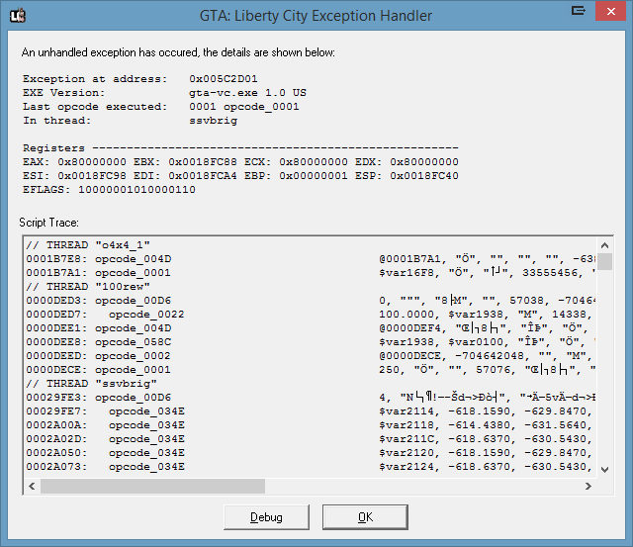Click the horizontal scrollbar left arrow
633x547 pixels.
[33, 486]
